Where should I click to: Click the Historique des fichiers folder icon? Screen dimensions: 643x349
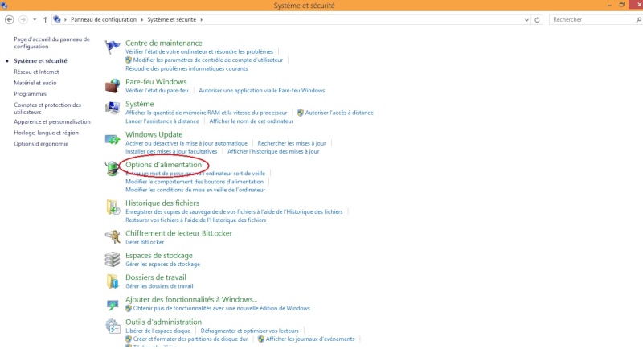pos(113,207)
